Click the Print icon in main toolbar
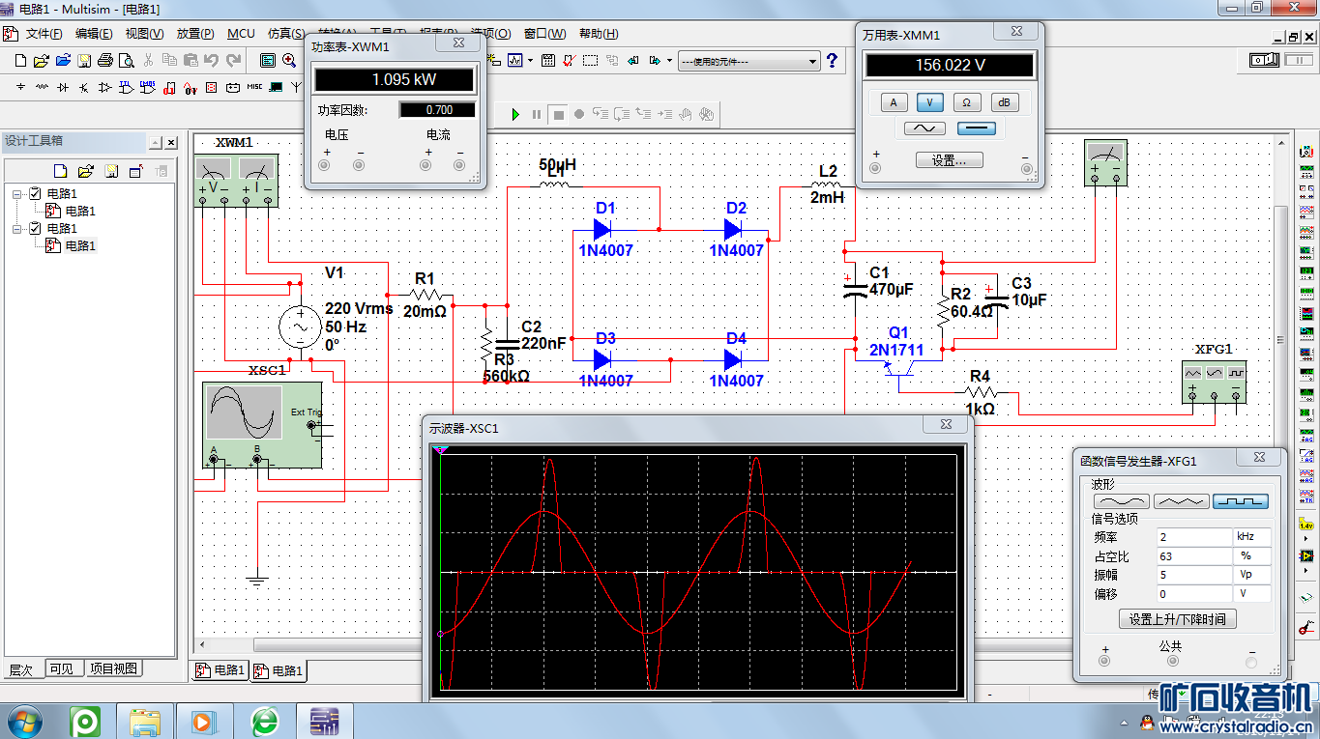This screenshot has height=739, width=1320. tap(105, 61)
